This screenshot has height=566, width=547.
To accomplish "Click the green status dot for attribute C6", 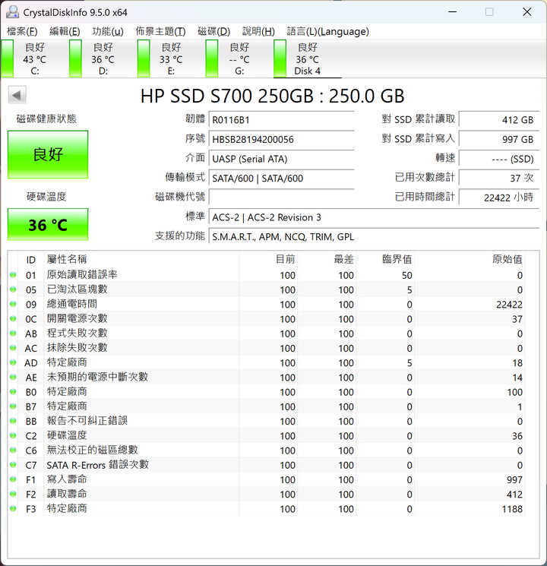I will point(13,450).
